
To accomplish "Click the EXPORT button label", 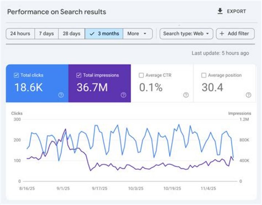I will [x=236, y=11].
